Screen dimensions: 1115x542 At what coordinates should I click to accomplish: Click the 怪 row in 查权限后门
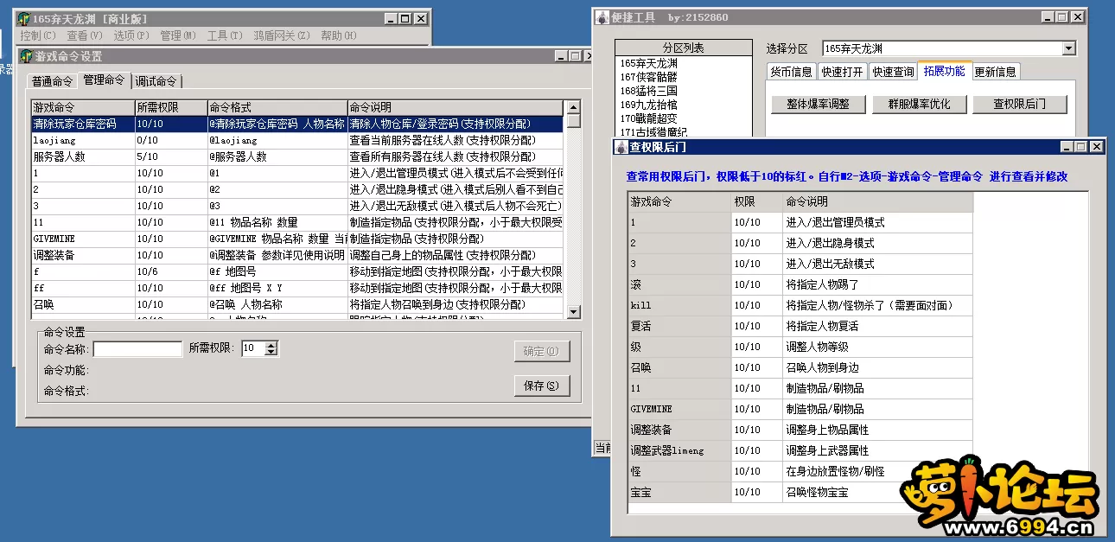point(800,471)
